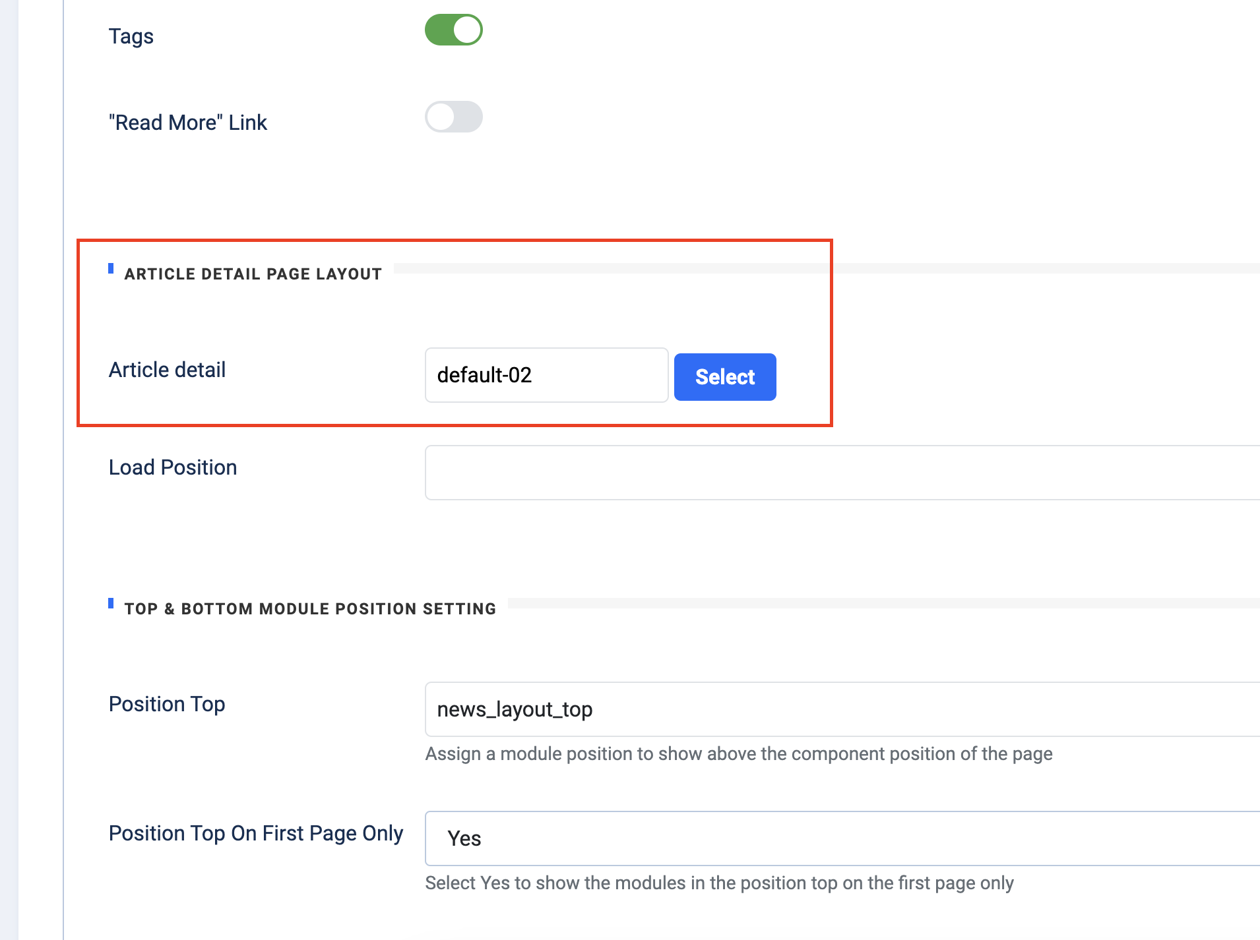Click the "Select Yes to show" help text
The image size is (1260, 940).
click(719, 883)
